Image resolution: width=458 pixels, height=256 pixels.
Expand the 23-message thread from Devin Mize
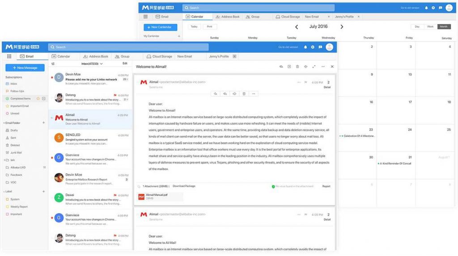[125, 80]
